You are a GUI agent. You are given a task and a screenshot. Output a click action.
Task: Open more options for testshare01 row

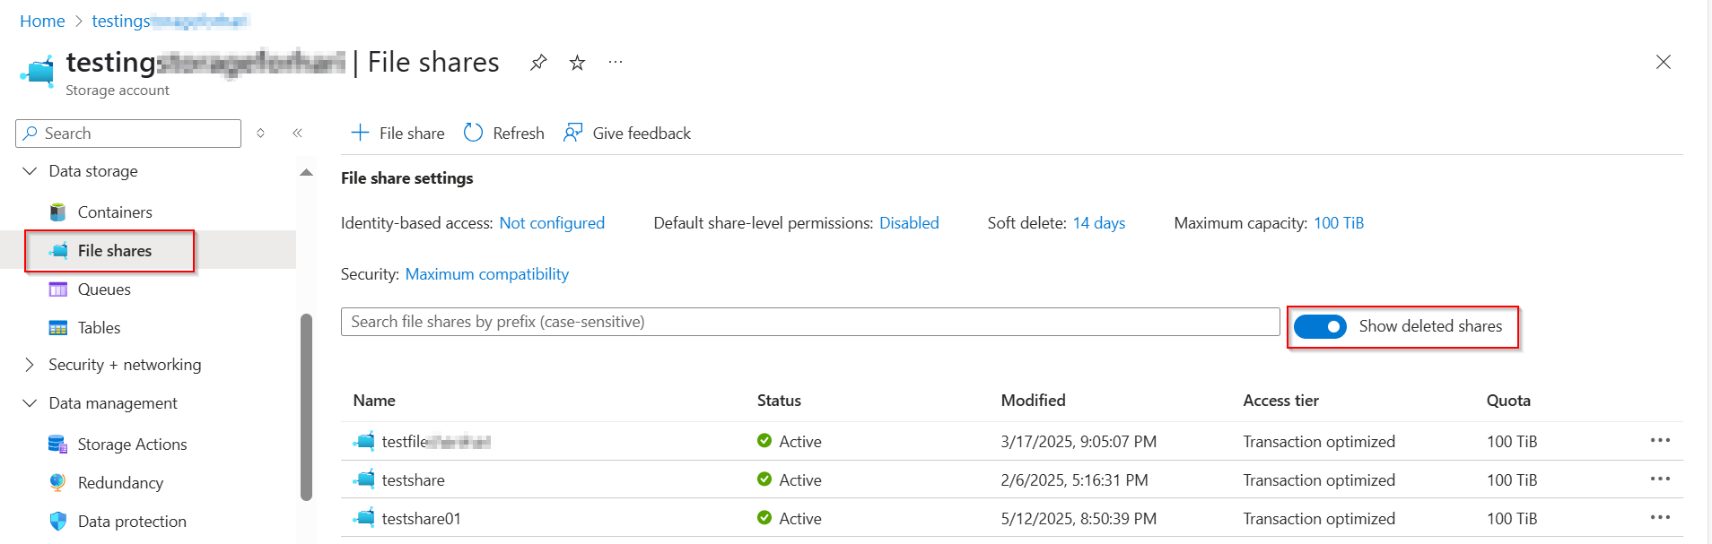point(1660,517)
